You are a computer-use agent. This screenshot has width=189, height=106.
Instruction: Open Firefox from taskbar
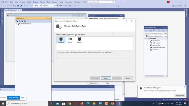82,103
